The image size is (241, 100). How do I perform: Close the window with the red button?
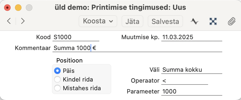coord(7,8)
